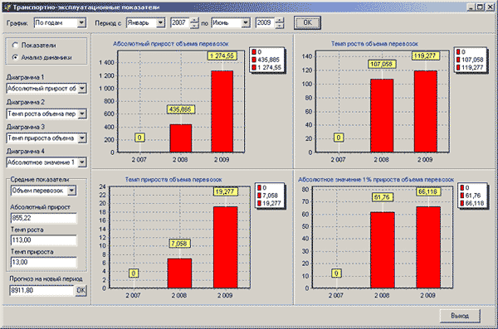Screen dimensions: 498x329
Task: Click the chart title 'Темп прироста объема перевозок'
Action: tap(173, 180)
